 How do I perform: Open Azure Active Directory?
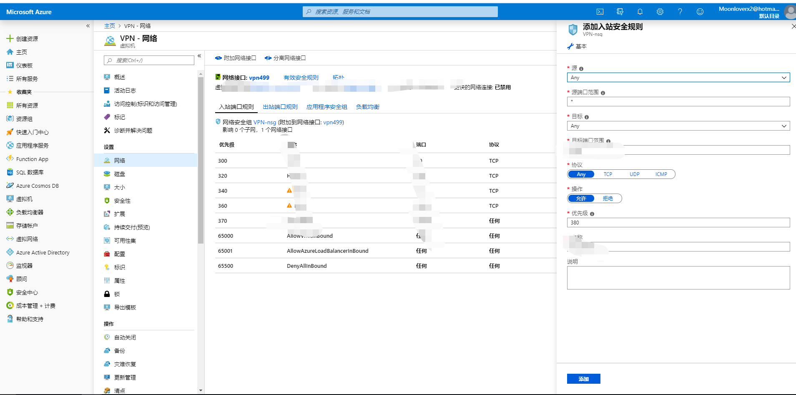coord(43,252)
